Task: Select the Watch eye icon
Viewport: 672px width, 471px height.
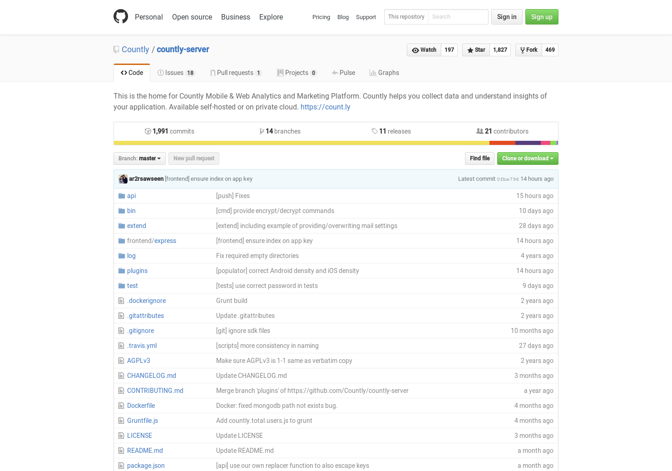Action: [x=415, y=50]
